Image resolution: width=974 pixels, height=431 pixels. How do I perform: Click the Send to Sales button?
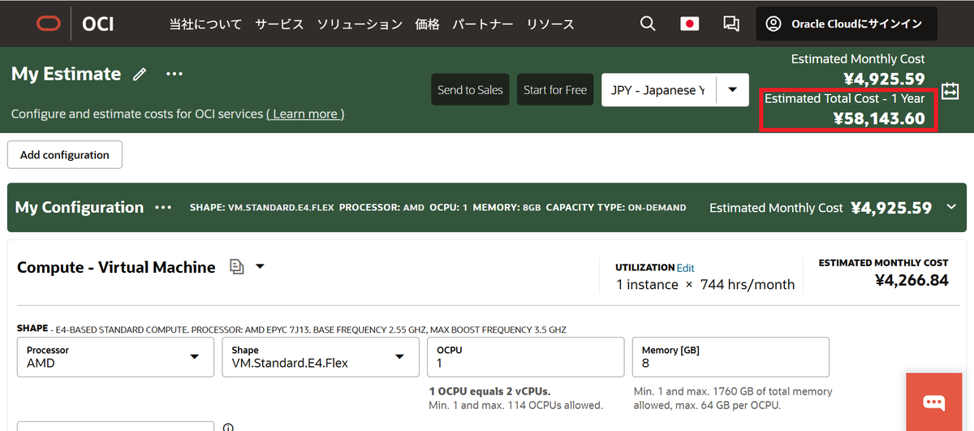[x=470, y=90]
